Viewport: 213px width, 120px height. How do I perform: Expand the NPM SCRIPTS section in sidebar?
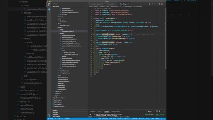pyautogui.click(x=70, y=117)
